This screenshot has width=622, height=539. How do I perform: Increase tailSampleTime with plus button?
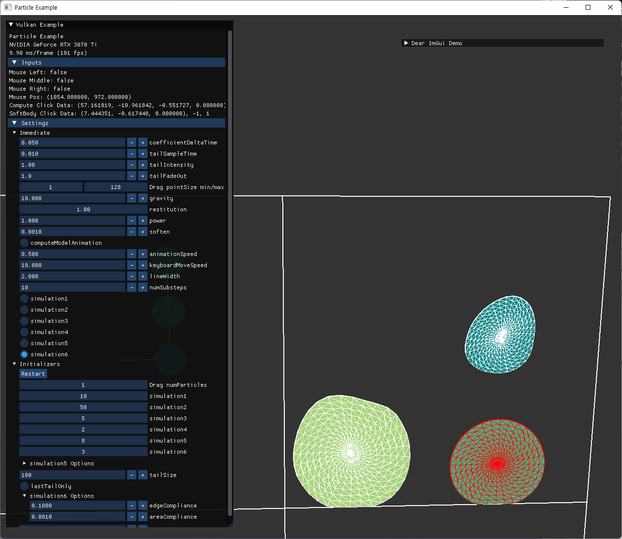click(x=143, y=154)
